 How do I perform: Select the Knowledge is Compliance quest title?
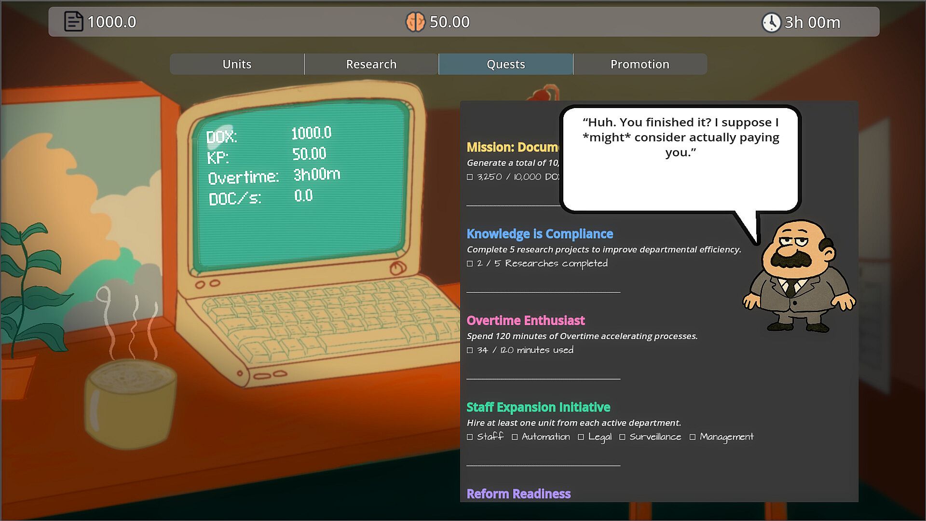pos(539,234)
